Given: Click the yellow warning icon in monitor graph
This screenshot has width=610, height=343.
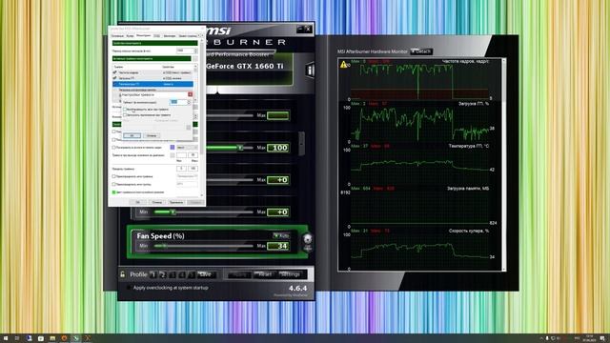Looking at the screenshot, I should (x=343, y=65).
